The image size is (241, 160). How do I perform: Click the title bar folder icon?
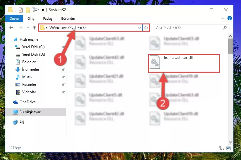pos(10,10)
